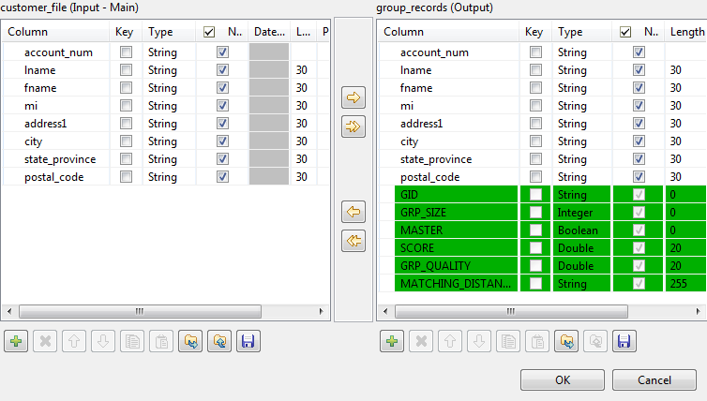The width and height of the screenshot is (707, 401).
Task: Click the output Length column header
Action: click(x=685, y=32)
